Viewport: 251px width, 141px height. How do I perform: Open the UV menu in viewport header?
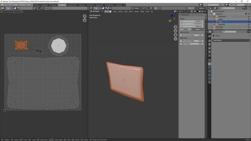coord(152,11)
